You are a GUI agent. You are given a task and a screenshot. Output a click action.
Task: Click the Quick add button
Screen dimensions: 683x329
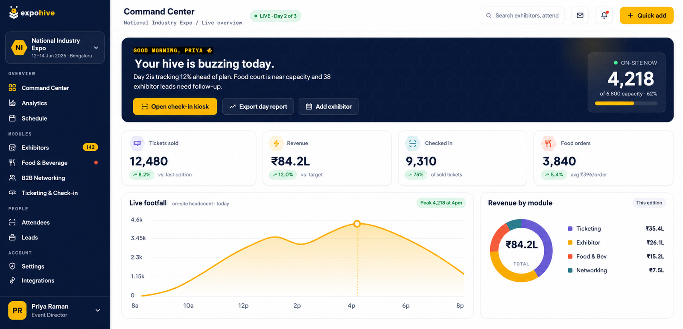coord(647,15)
